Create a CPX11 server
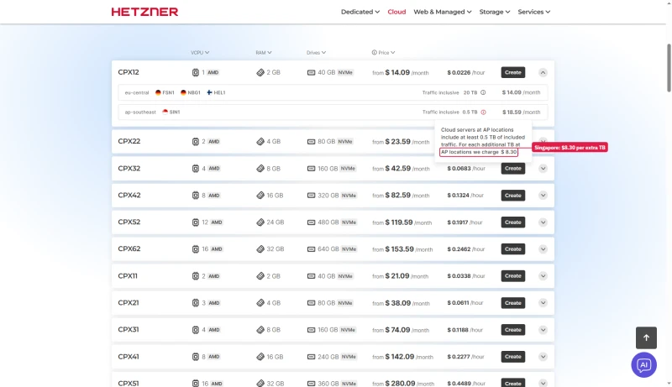Image resolution: width=672 pixels, height=387 pixels. (x=513, y=276)
